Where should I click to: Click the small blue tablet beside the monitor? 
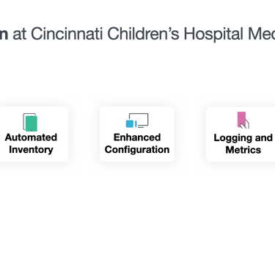(130, 123)
